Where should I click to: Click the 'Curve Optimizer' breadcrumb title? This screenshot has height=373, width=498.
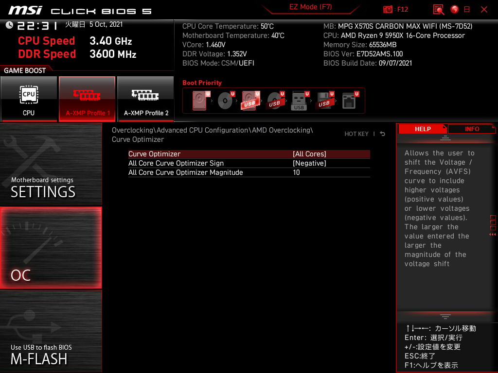[x=138, y=139]
